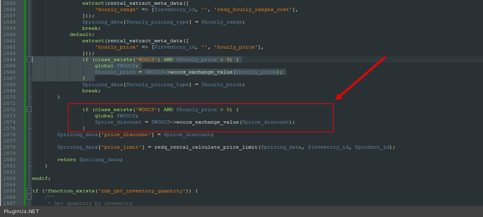Click 'hourly_price' key on line 1562
The image size is (483, 217).
[x=116, y=47]
